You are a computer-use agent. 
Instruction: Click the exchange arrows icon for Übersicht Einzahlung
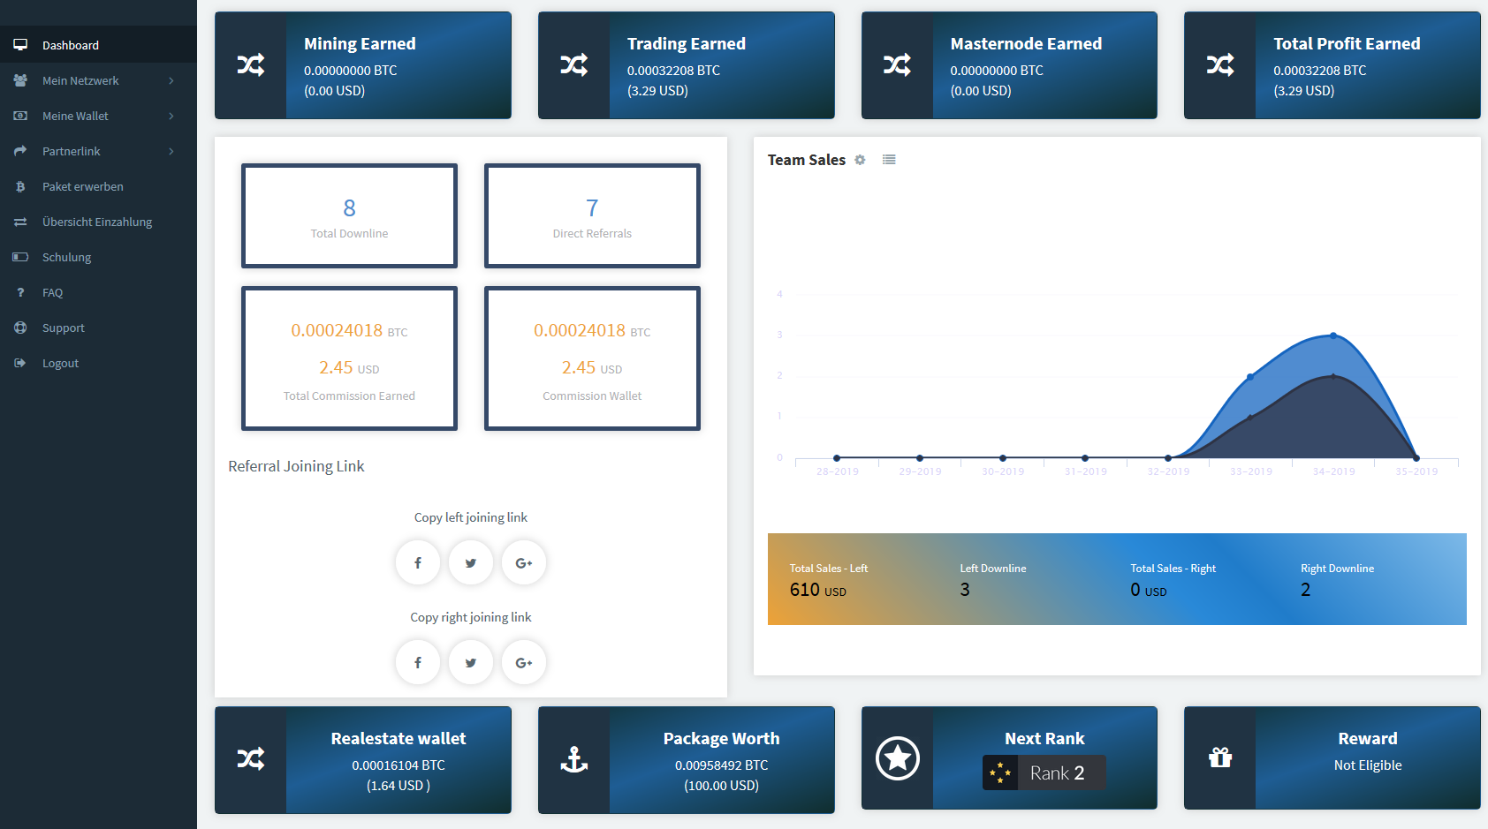tap(20, 222)
